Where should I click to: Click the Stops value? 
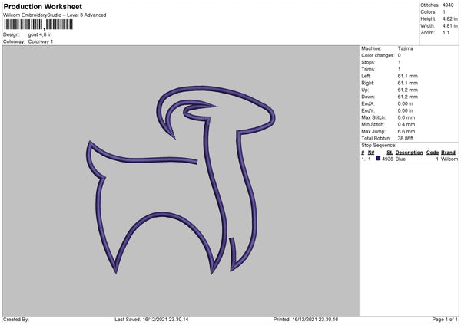[x=400, y=62]
